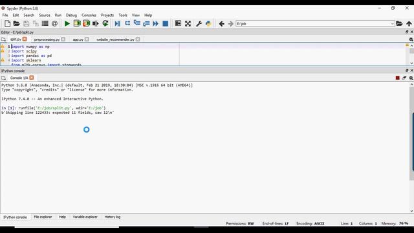Open the Run menu
Image resolution: width=414 pixels, height=233 pixels.
click(x=58, y=16)
